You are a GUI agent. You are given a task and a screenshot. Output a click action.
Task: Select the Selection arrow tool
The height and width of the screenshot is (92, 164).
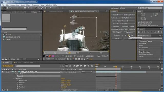pos(4,8)
